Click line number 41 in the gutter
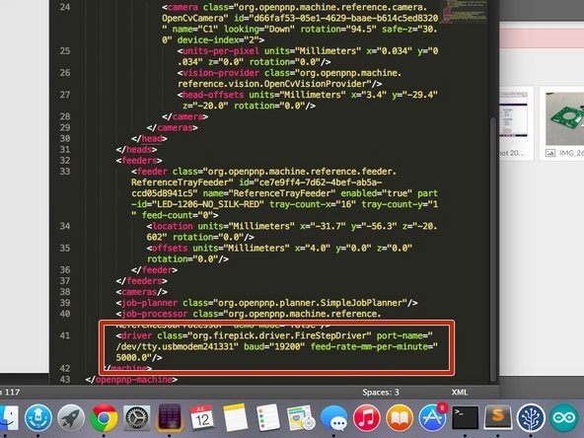Viewport: 584px width, 438px height. coord(65,335)
